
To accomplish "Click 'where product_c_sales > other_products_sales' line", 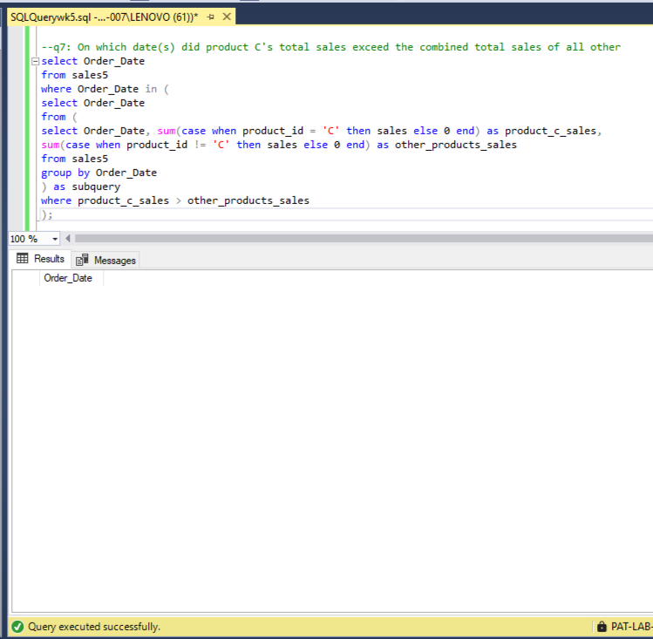I will click(175, 201).
